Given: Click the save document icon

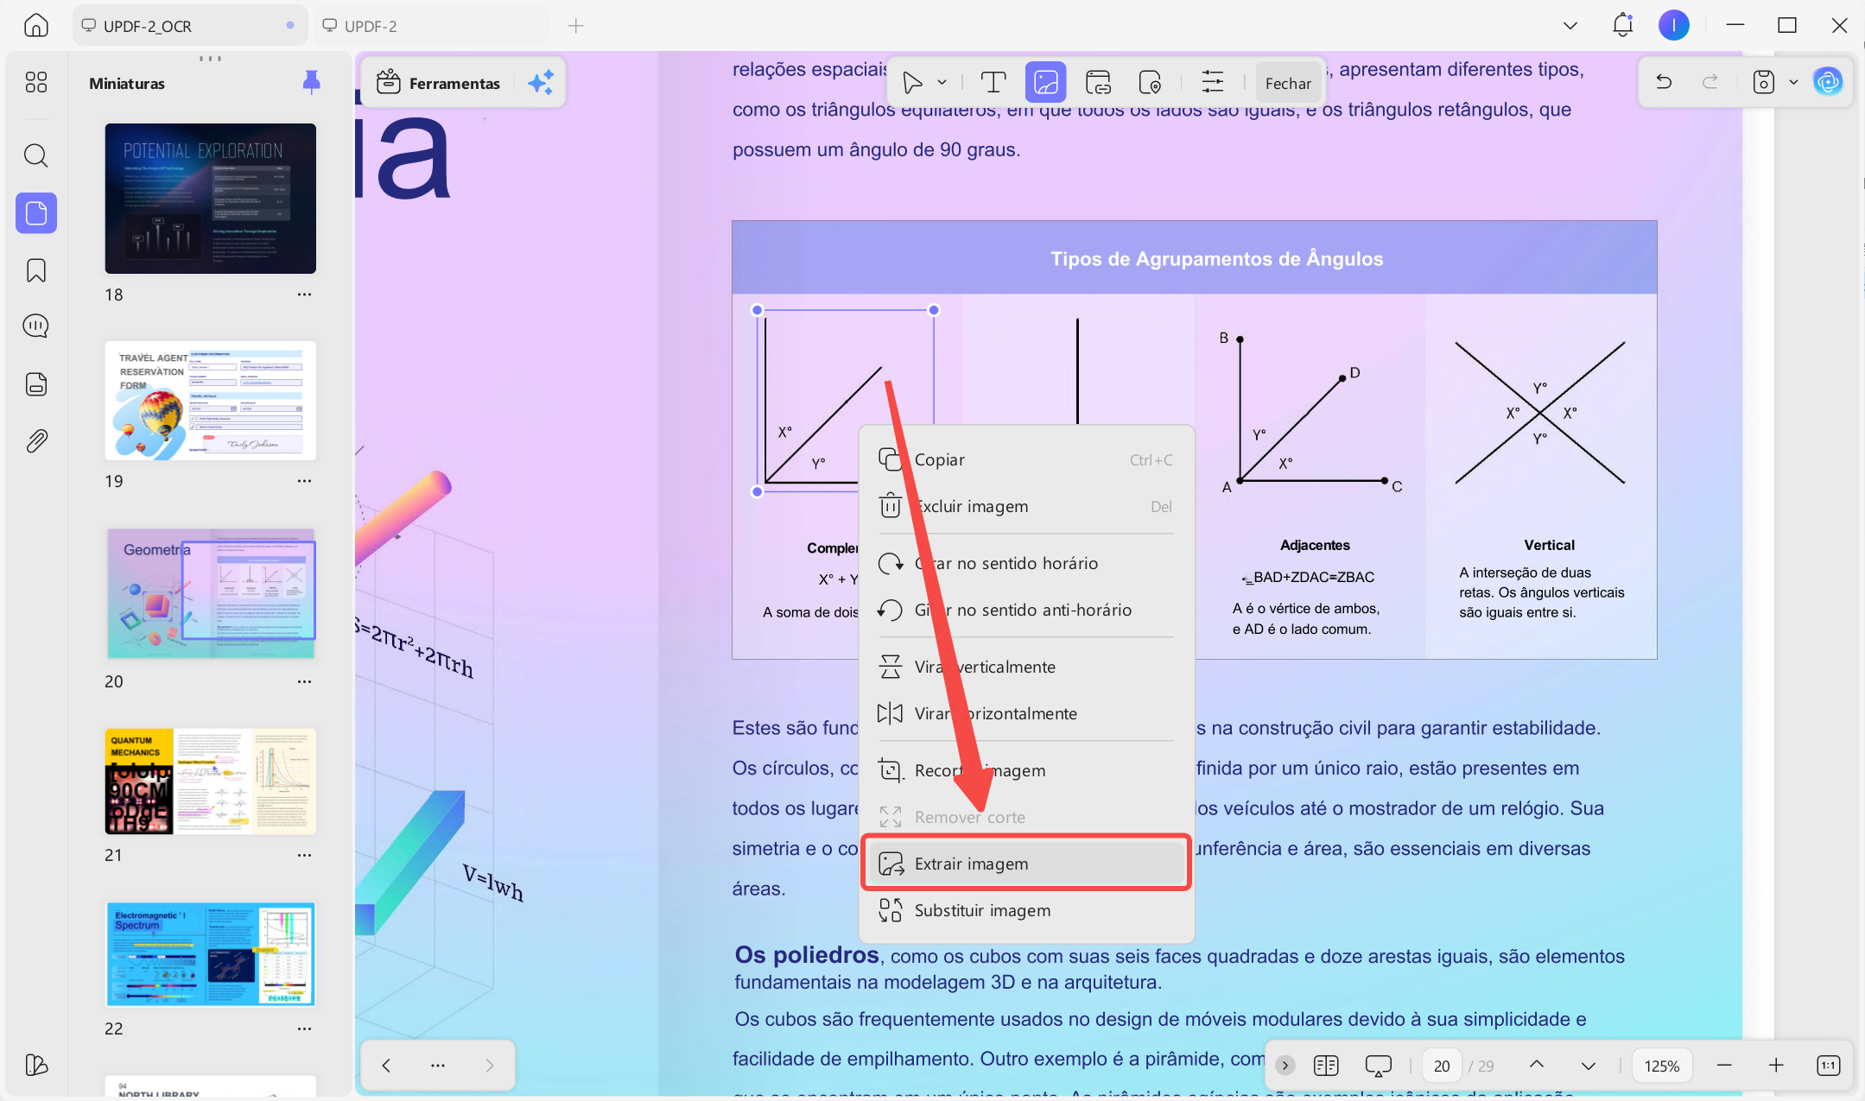Looking at the screenshot, I should 1764,82.
